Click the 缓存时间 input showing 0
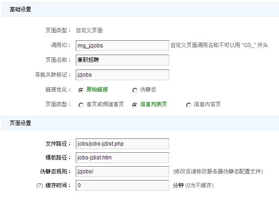 point(122,185)
